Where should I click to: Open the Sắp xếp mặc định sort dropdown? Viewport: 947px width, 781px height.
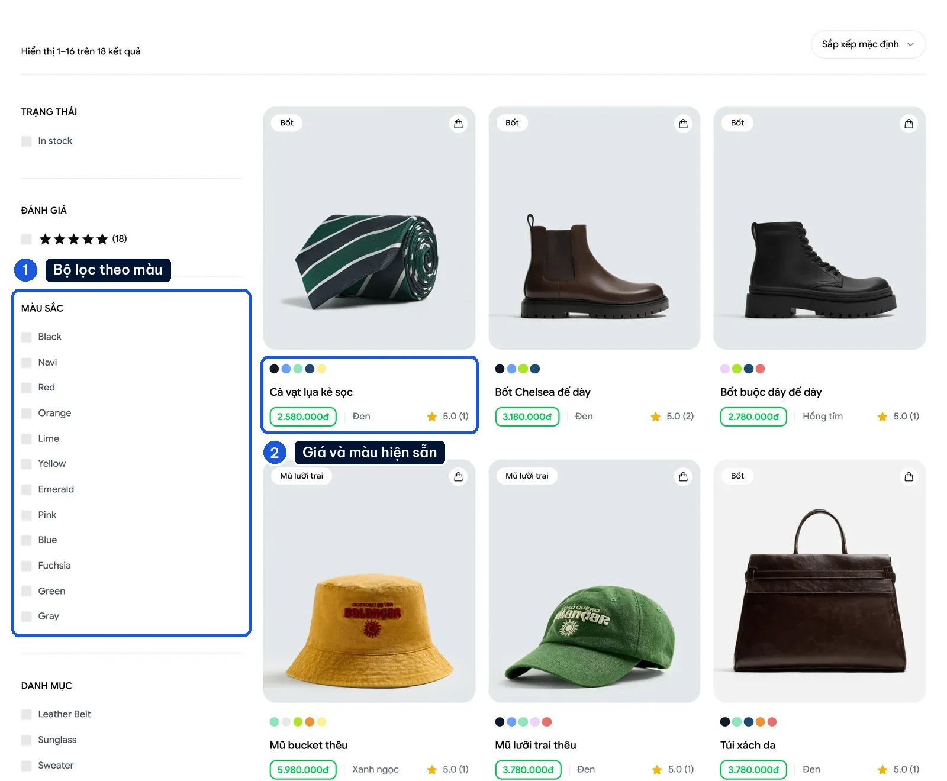pos(868,44)
